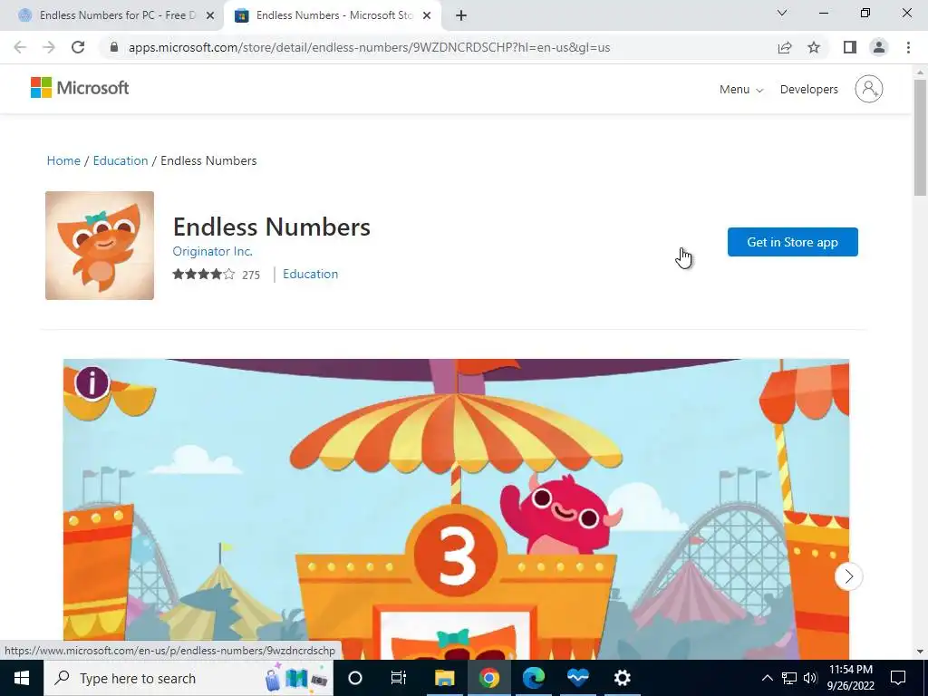Click Get in Store app button
Screen dimensions: 928x696
pos(792,242)
